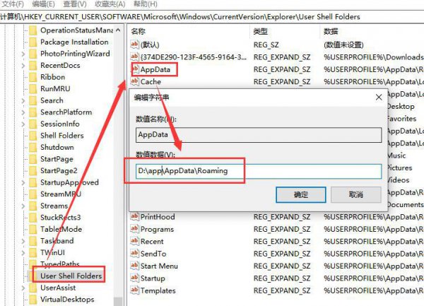Click the 类型 column header
This screenshot has width=424, height=306.
261,32
